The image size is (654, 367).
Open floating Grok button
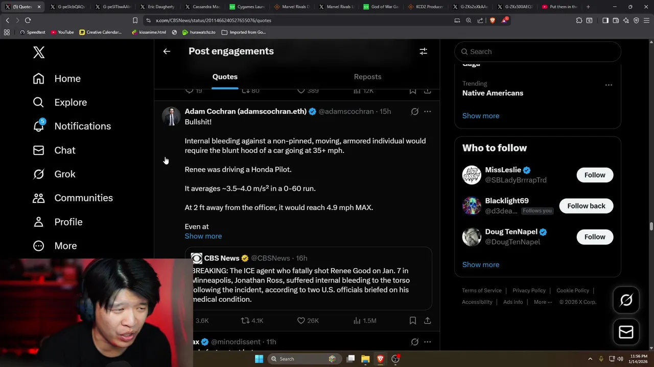coord(626,300)
